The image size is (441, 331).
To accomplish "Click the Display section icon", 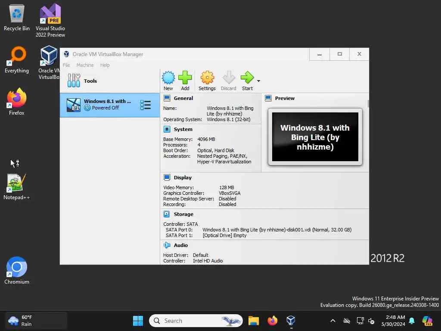I will (x=167, y=178).
